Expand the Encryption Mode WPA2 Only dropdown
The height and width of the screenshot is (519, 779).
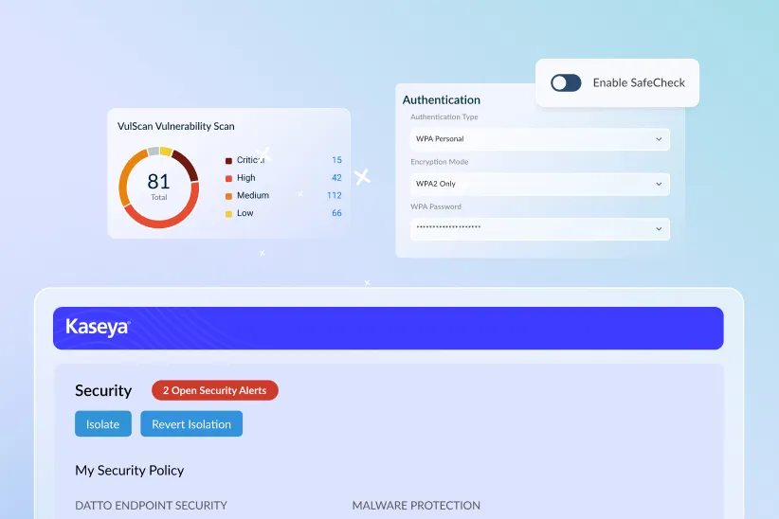click(539, 184)
